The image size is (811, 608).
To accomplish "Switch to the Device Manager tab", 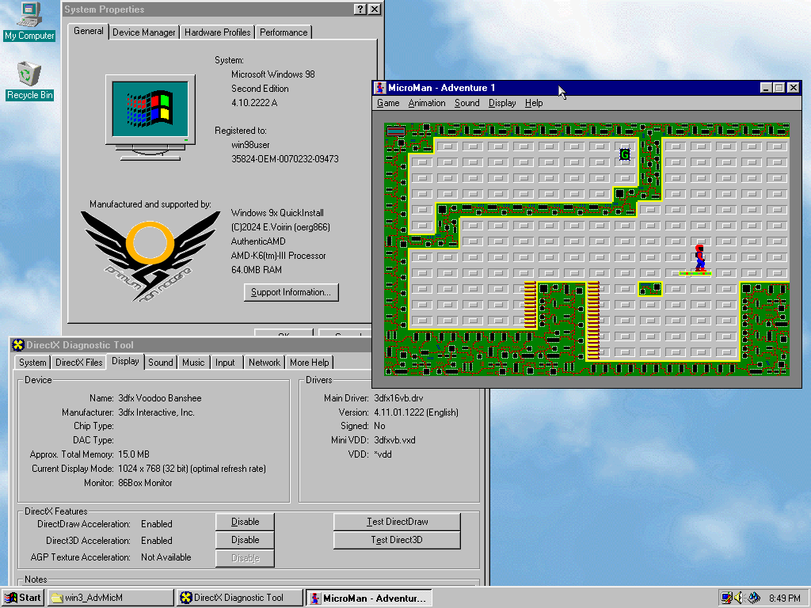I will point(144,32).
